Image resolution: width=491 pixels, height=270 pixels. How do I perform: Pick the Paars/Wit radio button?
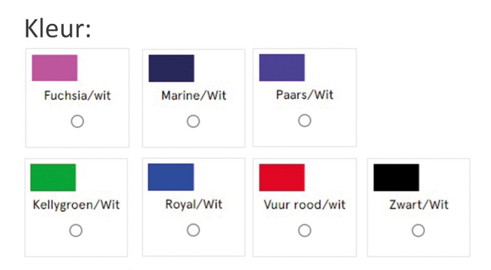(x=304, y=121)
